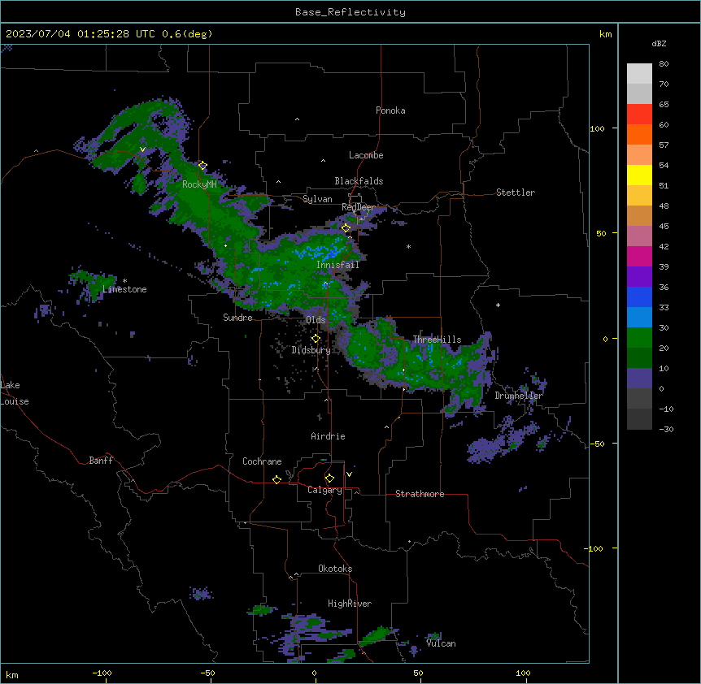The height and width of the screenshot is (684, 701).
Task: Click the Calgary city label
Action: point(324,490)
